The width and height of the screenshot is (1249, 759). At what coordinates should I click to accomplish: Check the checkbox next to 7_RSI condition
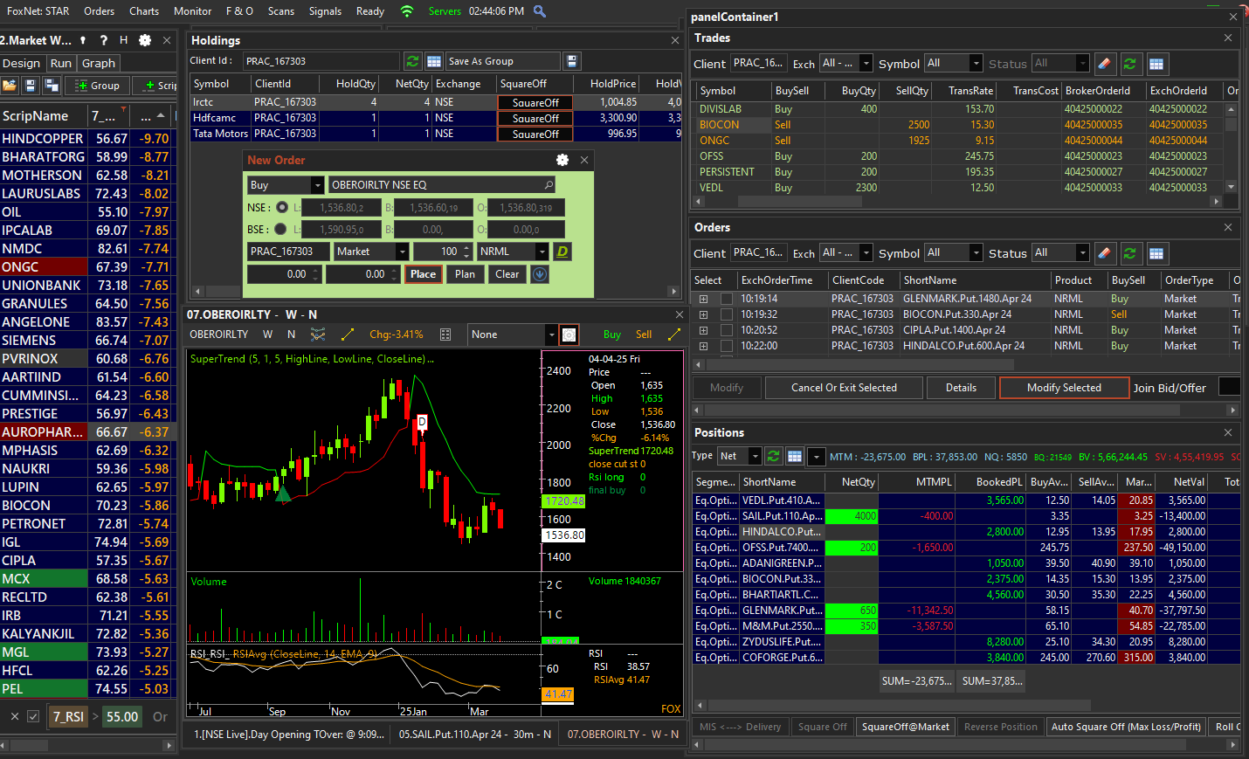click(32, 716)
